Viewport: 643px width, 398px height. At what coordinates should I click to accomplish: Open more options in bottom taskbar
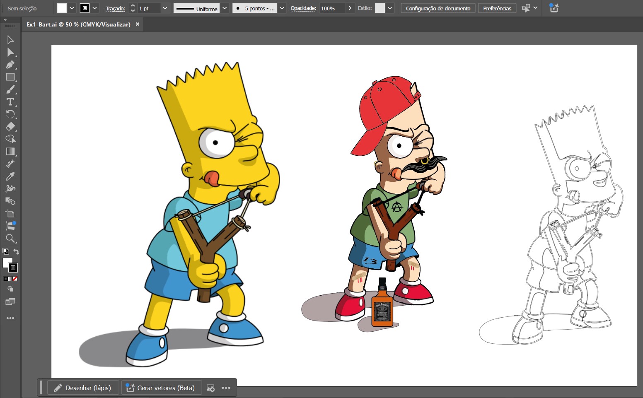pyautogui.click(x=226, y=388)
